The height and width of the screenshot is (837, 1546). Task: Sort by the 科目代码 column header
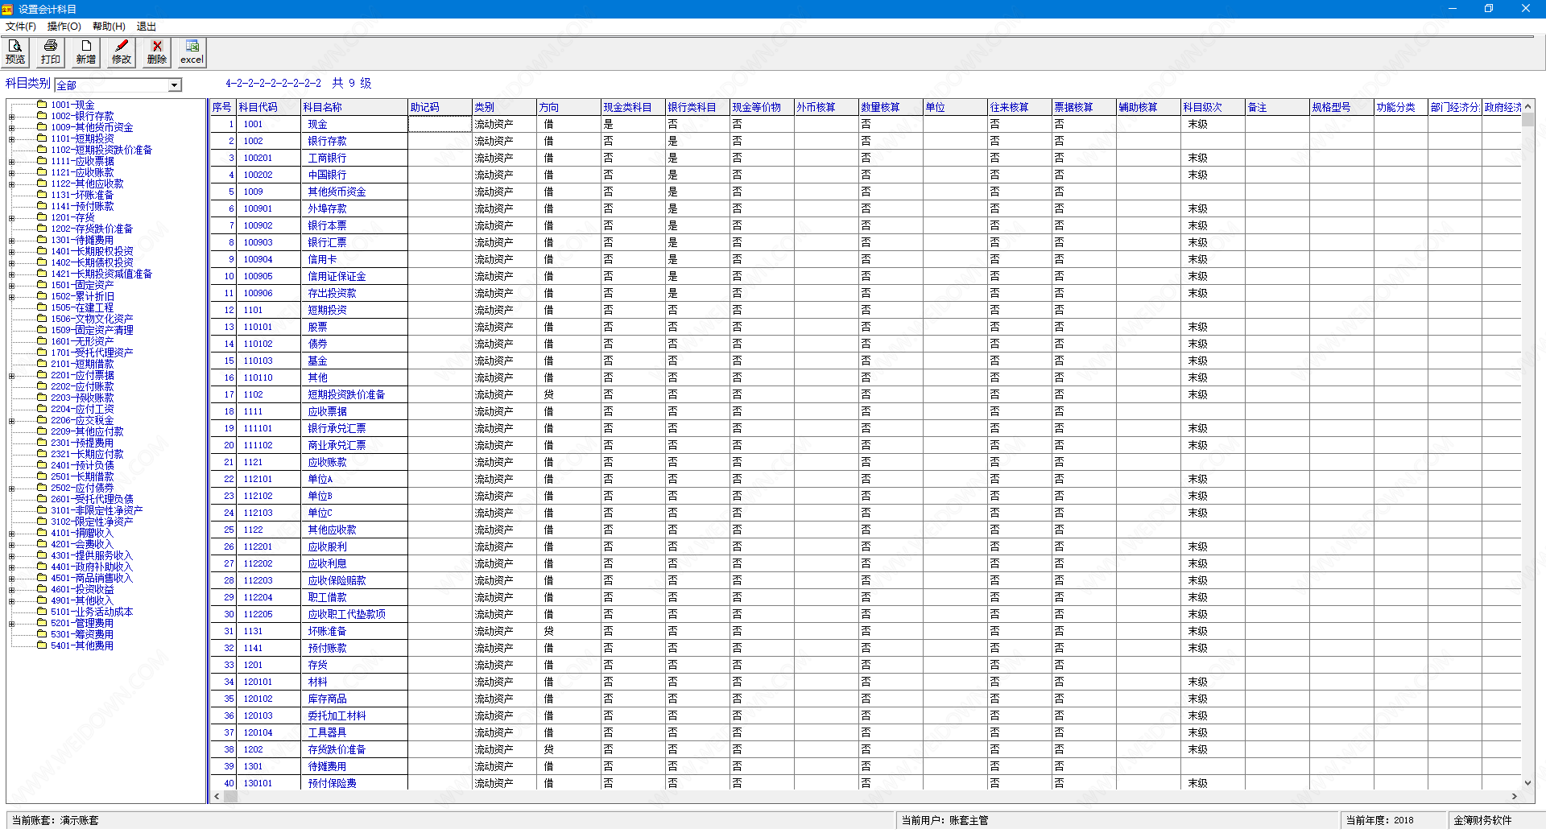click(x=269, y=107)
